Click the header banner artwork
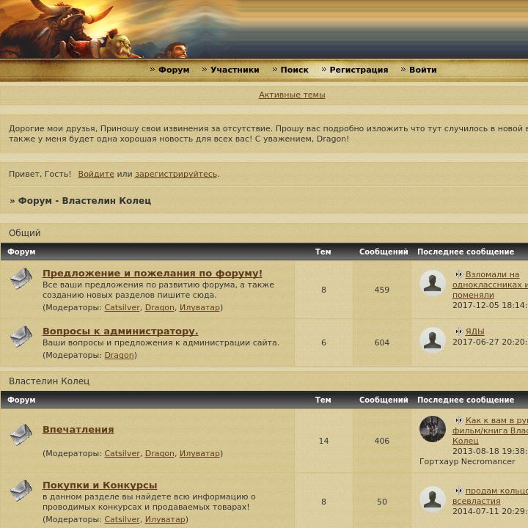Screen dimensions: 528x528 pyautogui.click(x=264, y=29)
